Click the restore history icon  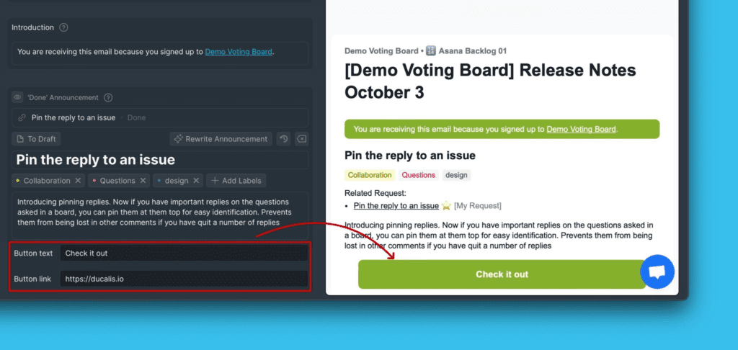click(x=284, y=139)
